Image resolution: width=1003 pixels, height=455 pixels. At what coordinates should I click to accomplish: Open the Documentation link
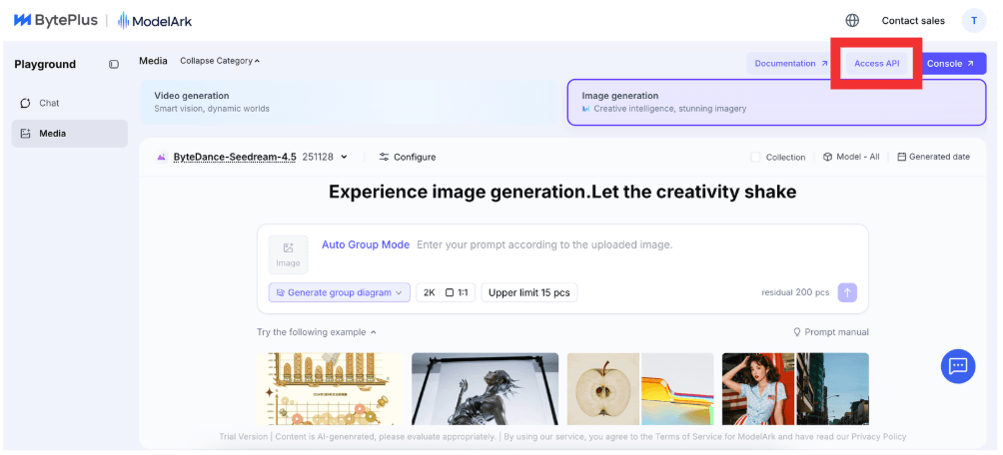point(790,64)
